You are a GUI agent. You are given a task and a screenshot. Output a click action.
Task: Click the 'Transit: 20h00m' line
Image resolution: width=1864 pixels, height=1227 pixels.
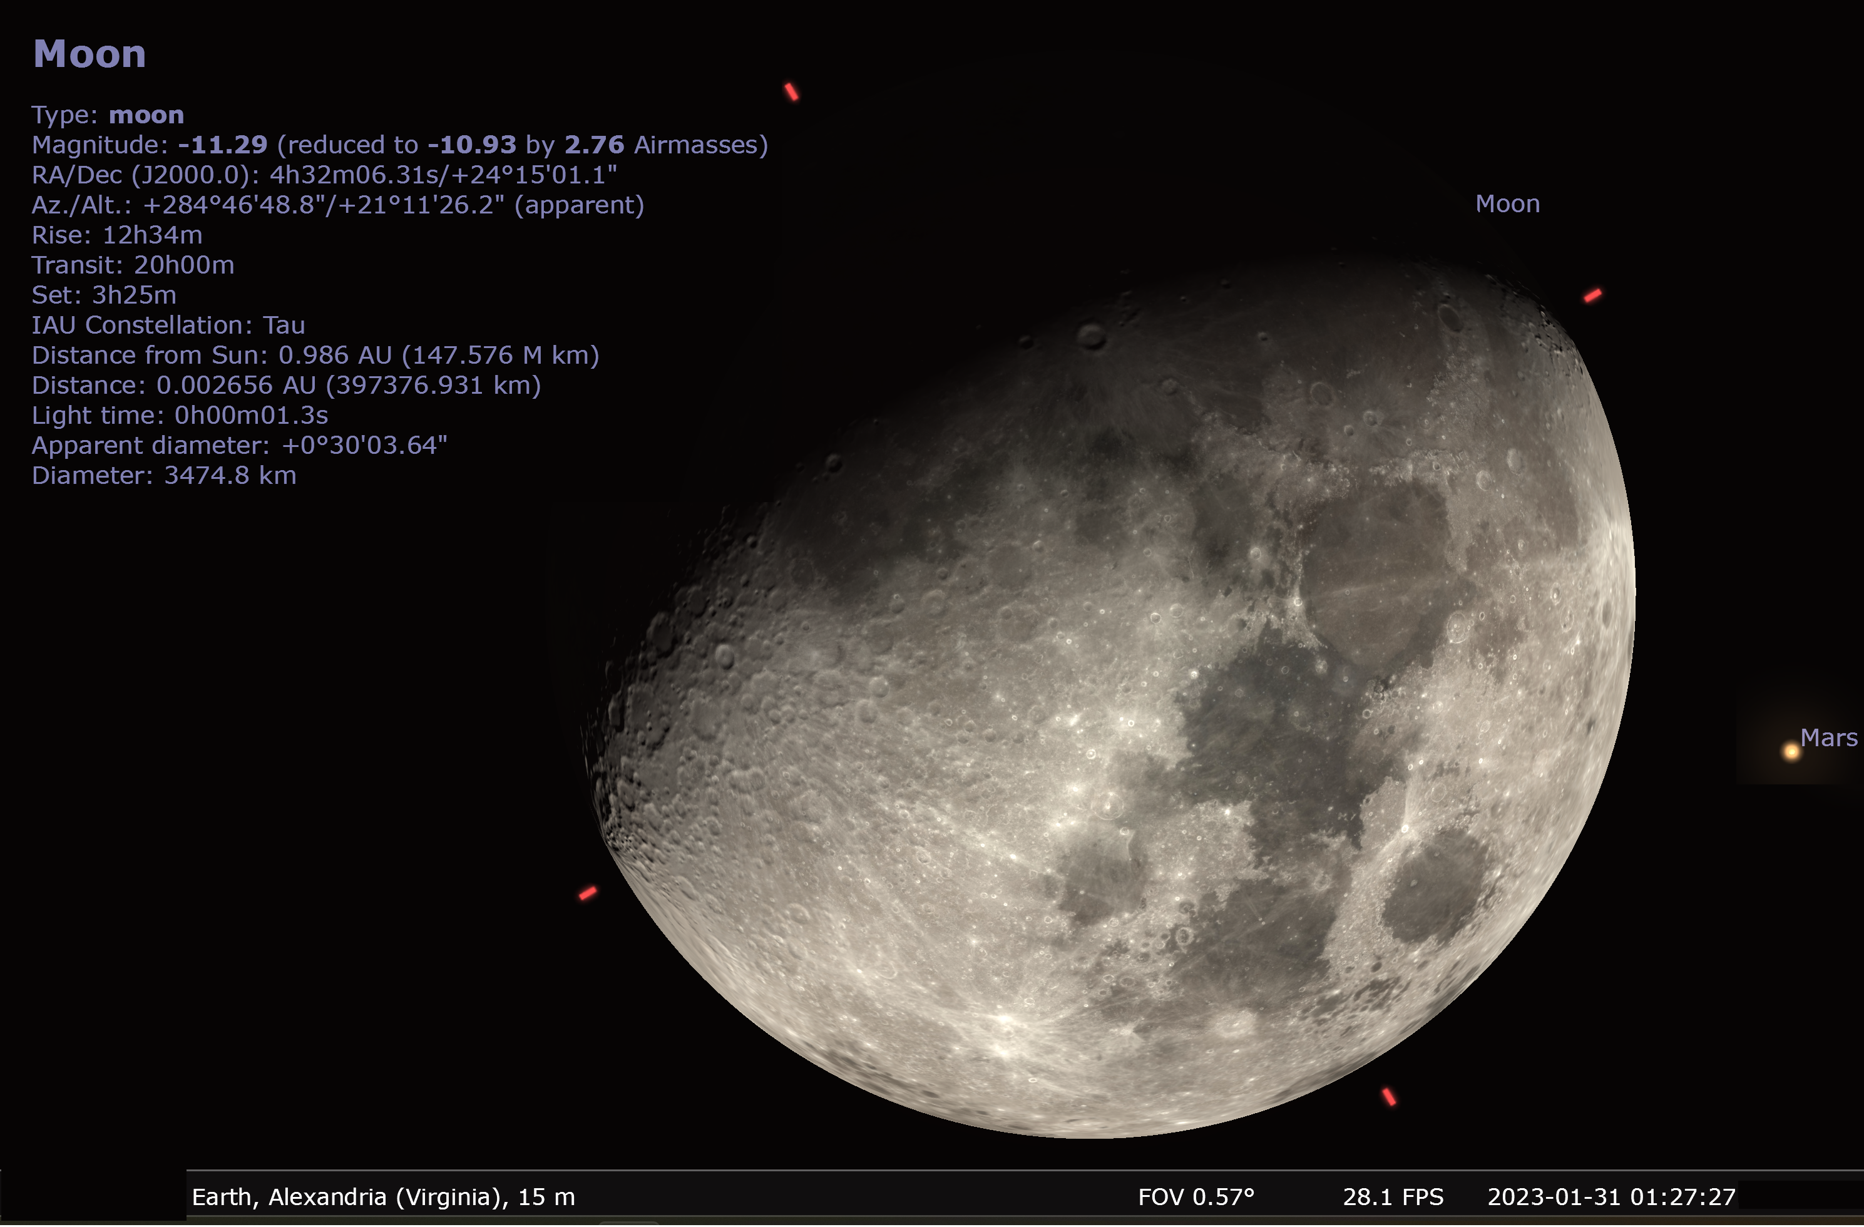pos(133,265)
